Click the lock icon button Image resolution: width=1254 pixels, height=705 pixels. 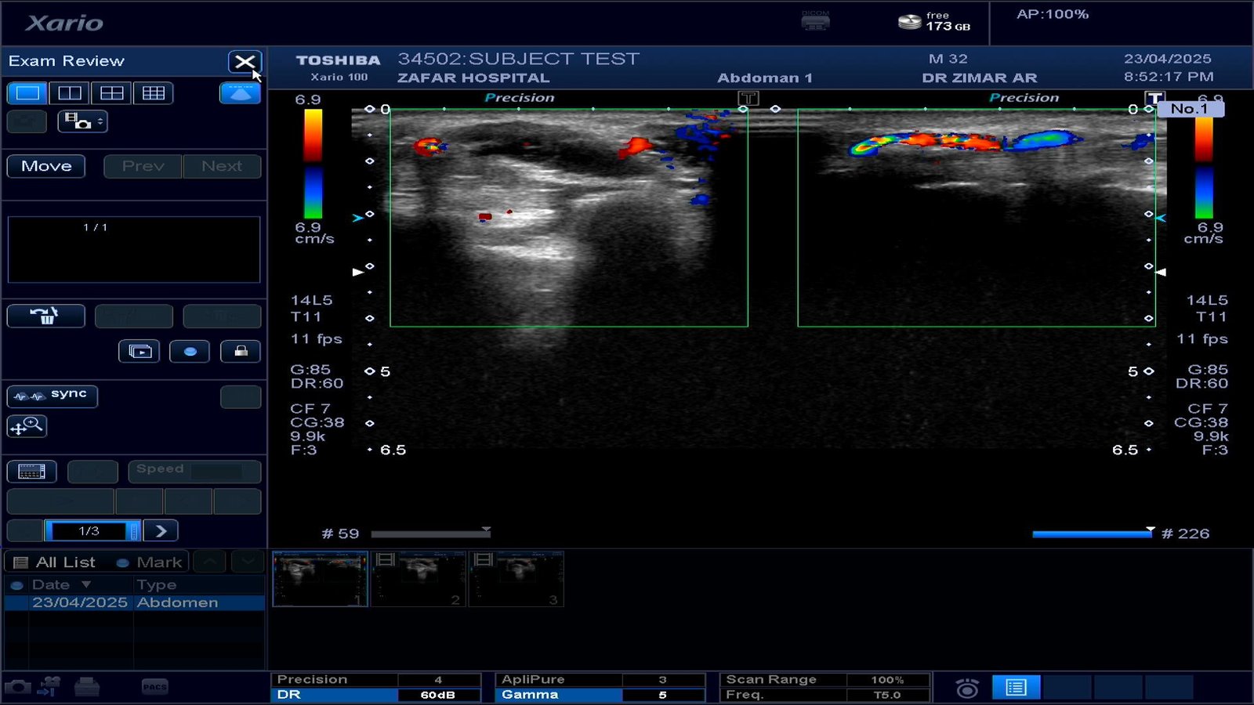(241, 352)
